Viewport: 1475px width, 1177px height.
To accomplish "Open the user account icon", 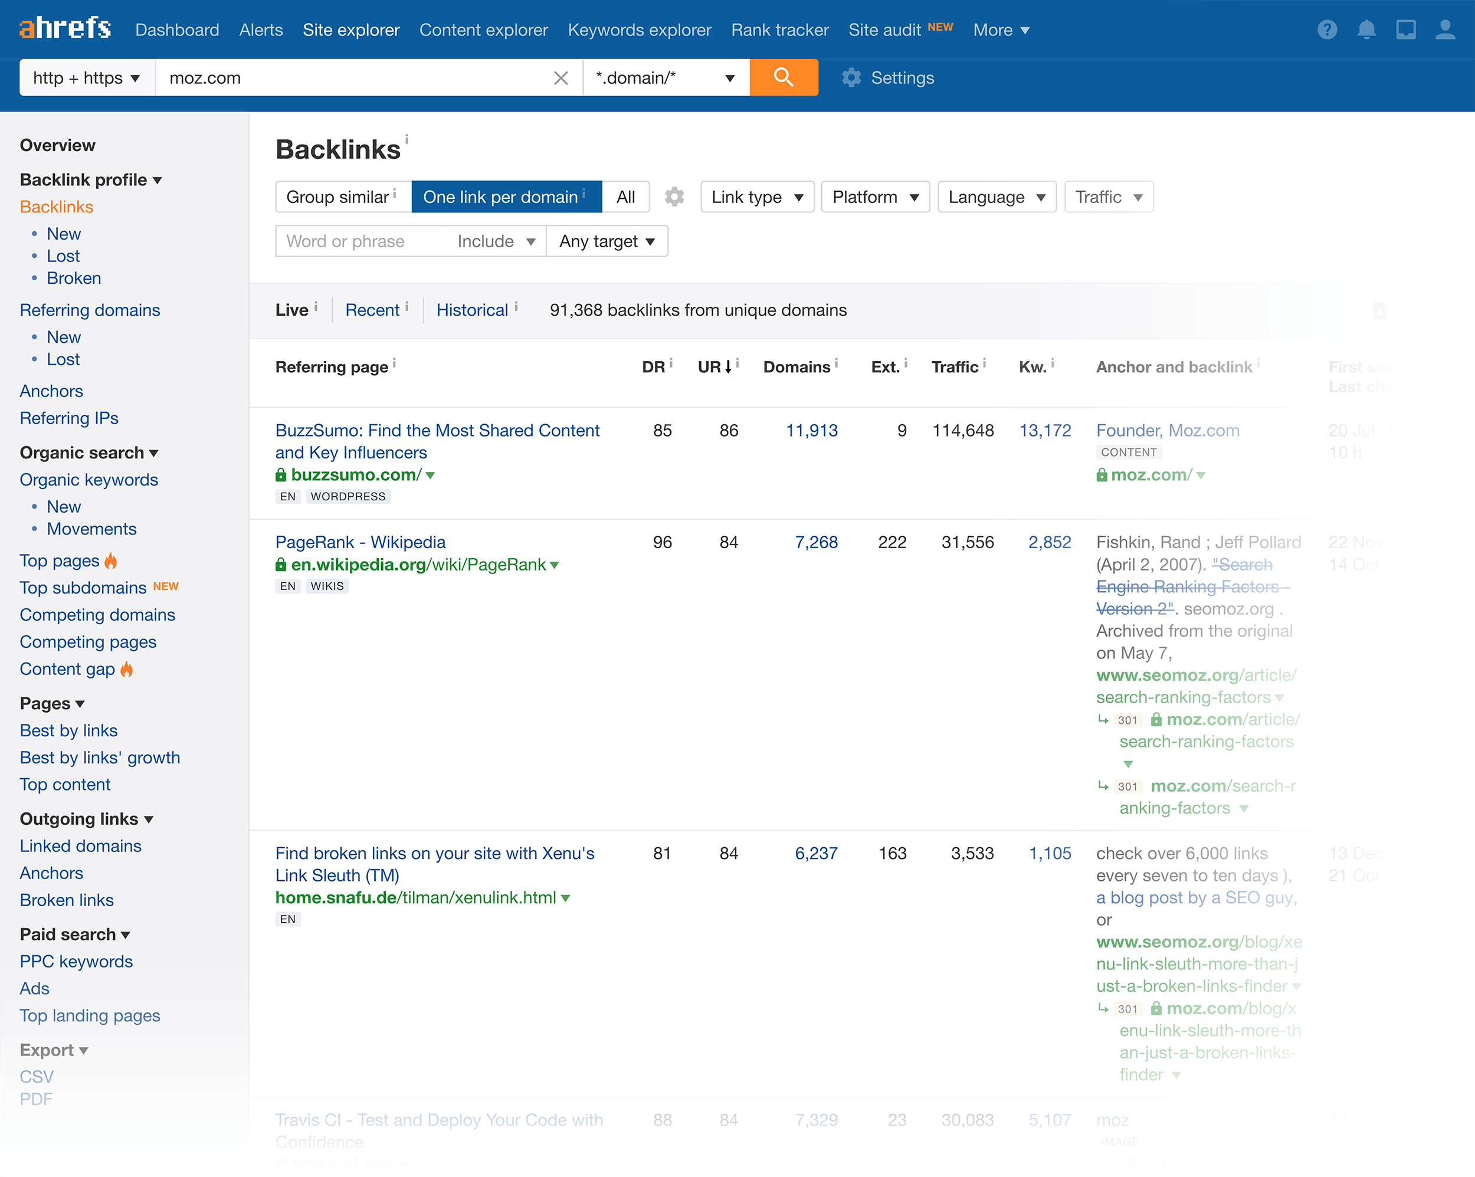I will pyautogui.click(x=1445, y=29).
